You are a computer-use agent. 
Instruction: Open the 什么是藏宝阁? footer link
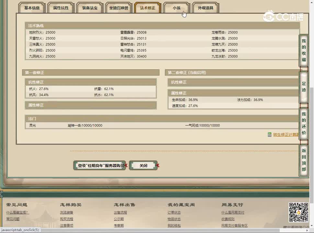(x=17, y=213)
